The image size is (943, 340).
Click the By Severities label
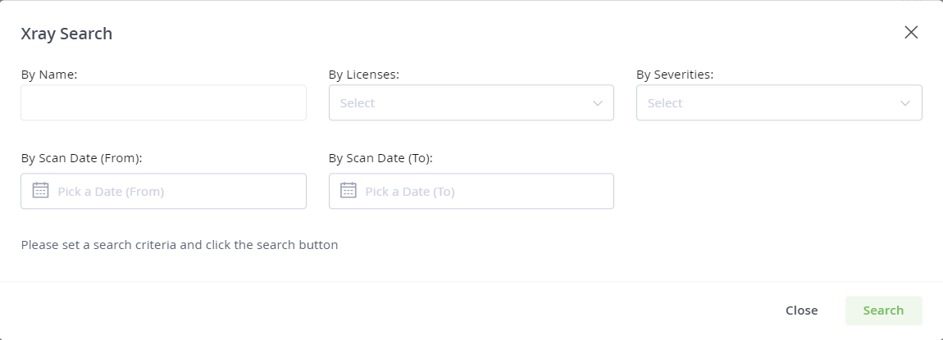point(675,75)
